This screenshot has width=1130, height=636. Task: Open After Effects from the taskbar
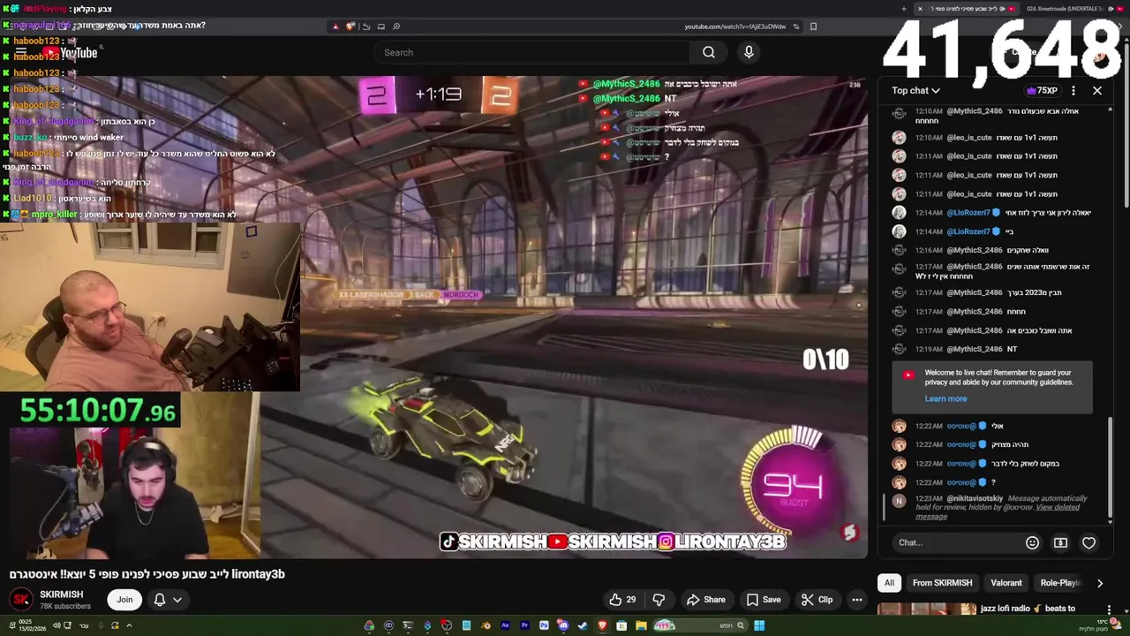pyautogui.click(x=505, y=626)
